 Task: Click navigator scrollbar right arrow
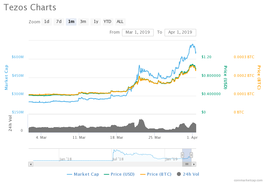click(x=194, y=164)
